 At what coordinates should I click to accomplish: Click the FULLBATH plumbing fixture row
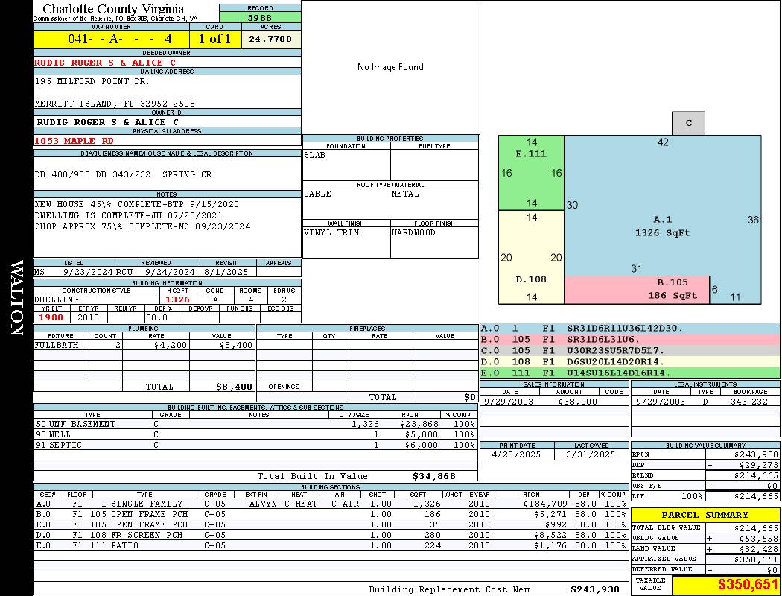(x=144, y=345)
